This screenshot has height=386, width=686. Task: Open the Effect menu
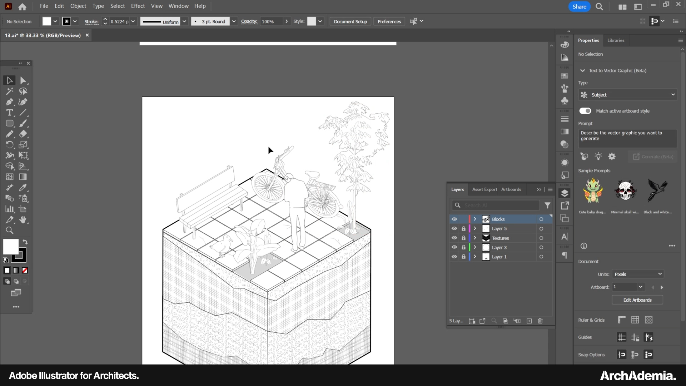point(138,6)
